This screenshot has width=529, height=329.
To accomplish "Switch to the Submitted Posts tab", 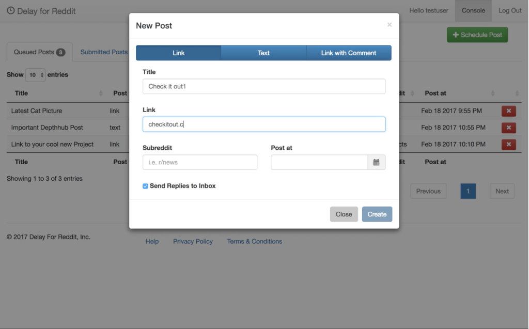I will tap(104, 52).
